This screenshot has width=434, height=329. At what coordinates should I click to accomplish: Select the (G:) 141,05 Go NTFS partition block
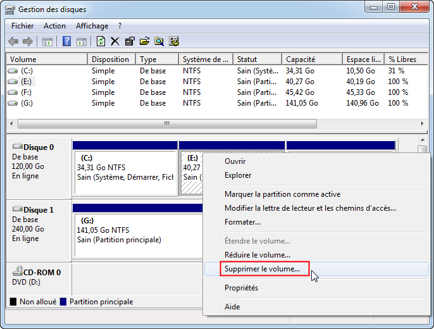(x=138, y=235)
